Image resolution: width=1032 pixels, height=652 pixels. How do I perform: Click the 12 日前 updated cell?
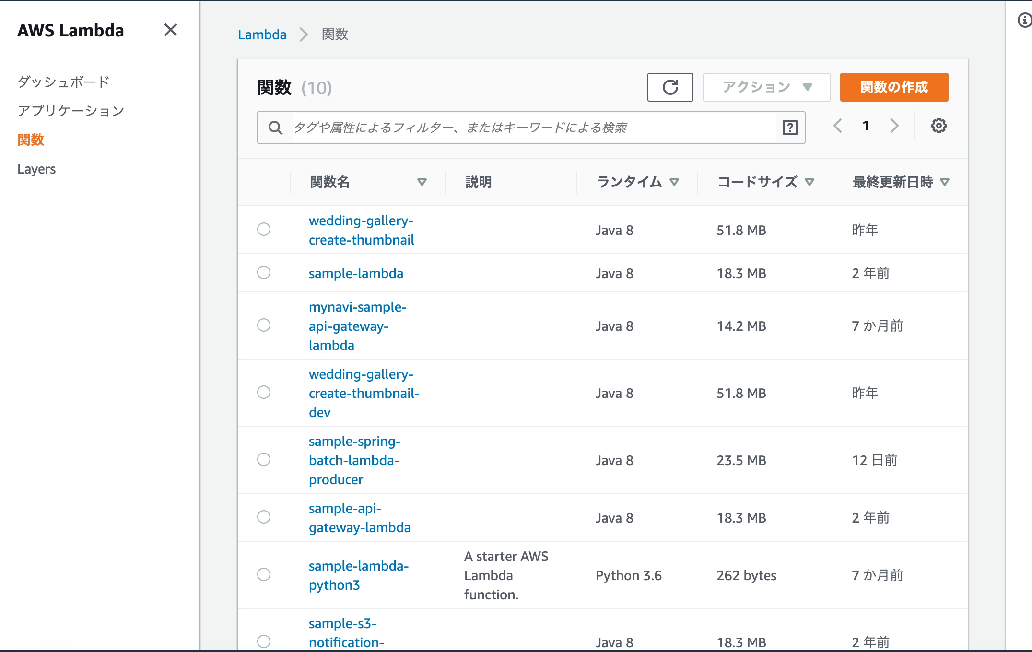point(875,460)
